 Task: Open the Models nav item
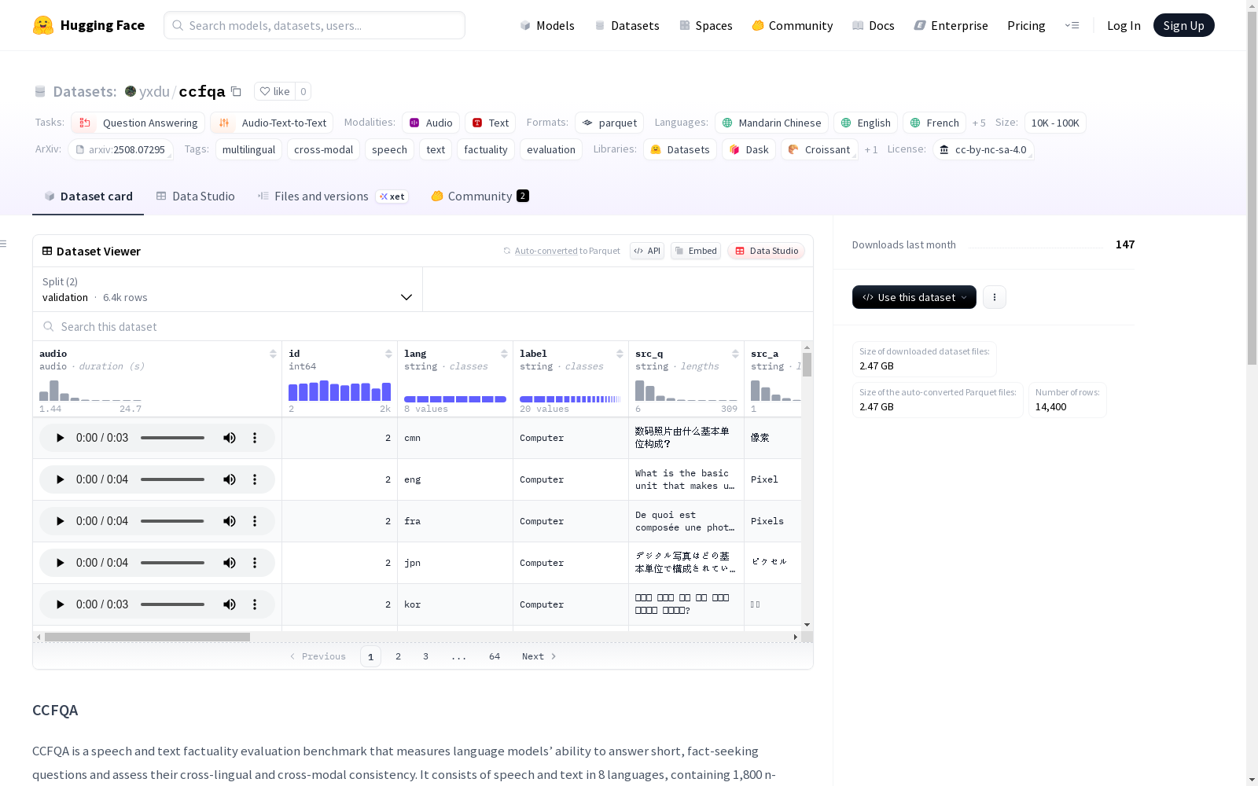pos(547,25)
